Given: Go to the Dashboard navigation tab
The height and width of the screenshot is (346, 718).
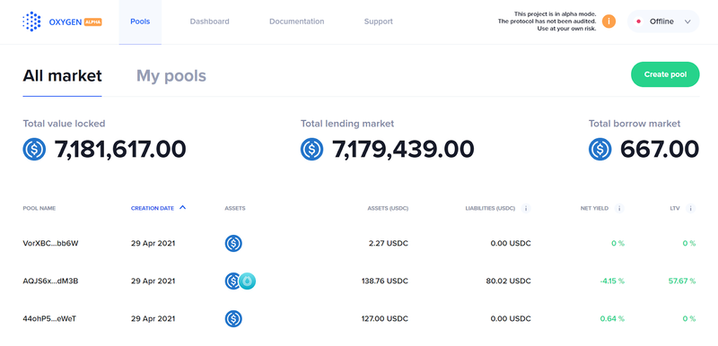Looking at the screenshot, I should [x=210, y=22].
